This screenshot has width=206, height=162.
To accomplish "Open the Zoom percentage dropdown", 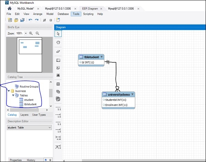I will 26,33.
